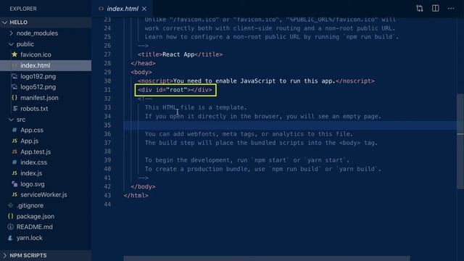Click the editor vertical scrollbar
This screenshot has width=464, height=261.
tap(460, 141)
